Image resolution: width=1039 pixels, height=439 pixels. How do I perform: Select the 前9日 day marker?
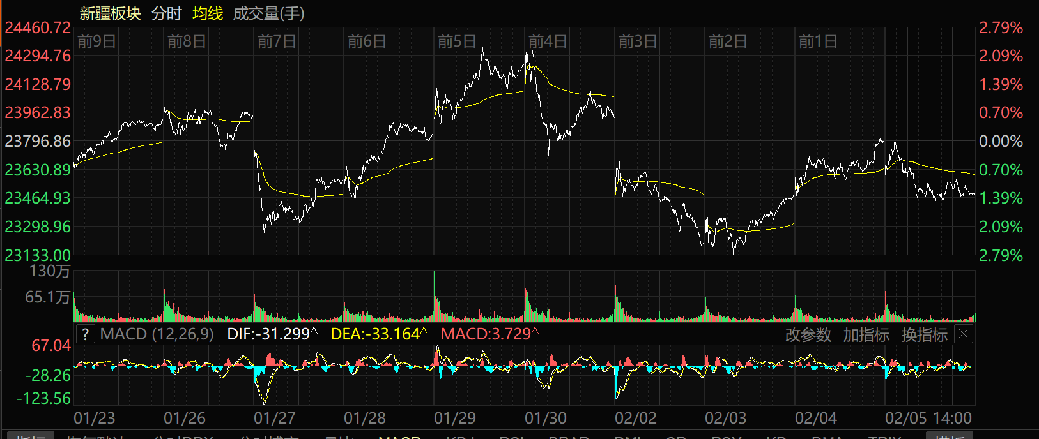(96, 41)
